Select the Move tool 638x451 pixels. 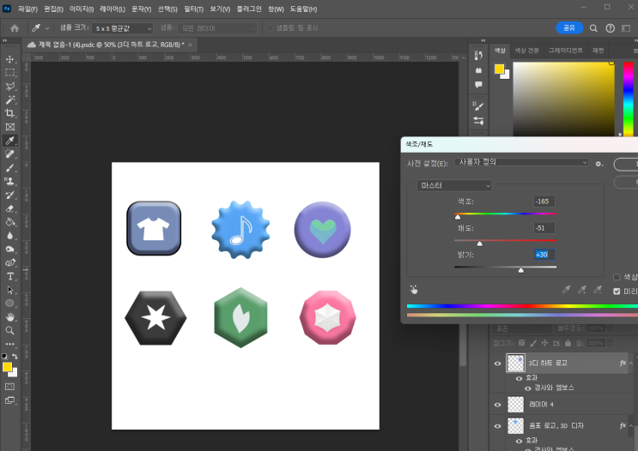click(x=10, y=59)
